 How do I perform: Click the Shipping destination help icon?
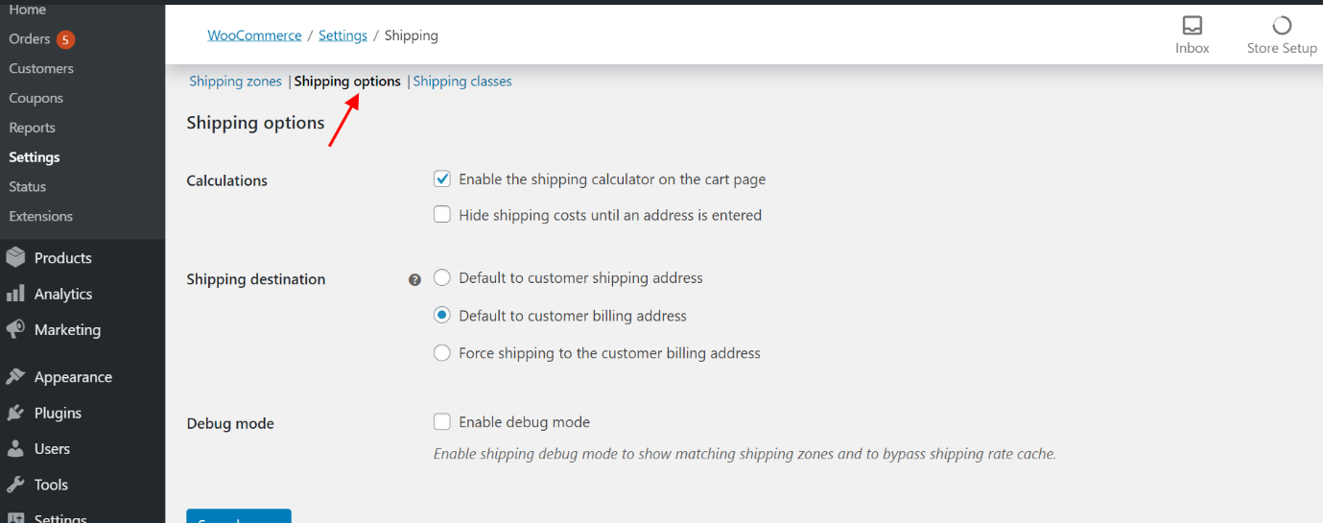[x=414, y=280]
